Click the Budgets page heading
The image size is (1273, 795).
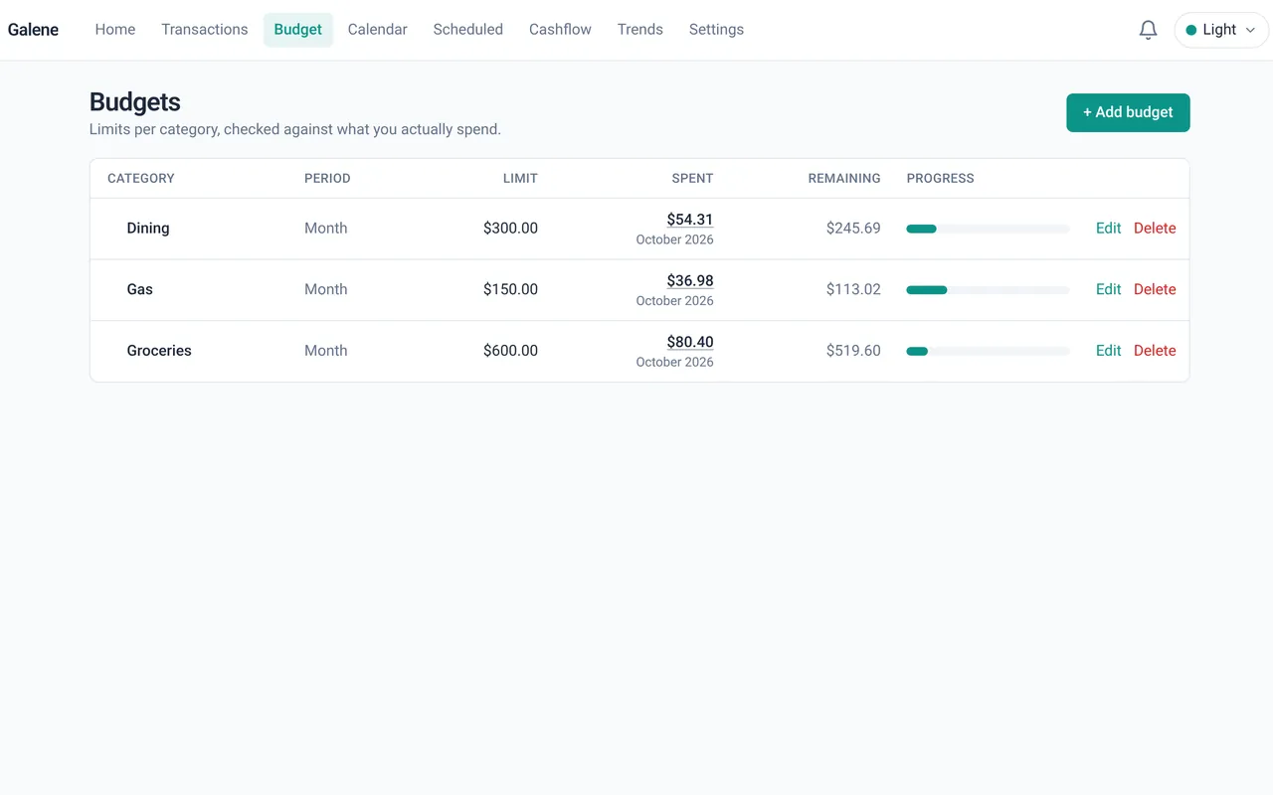click(135, 102)
